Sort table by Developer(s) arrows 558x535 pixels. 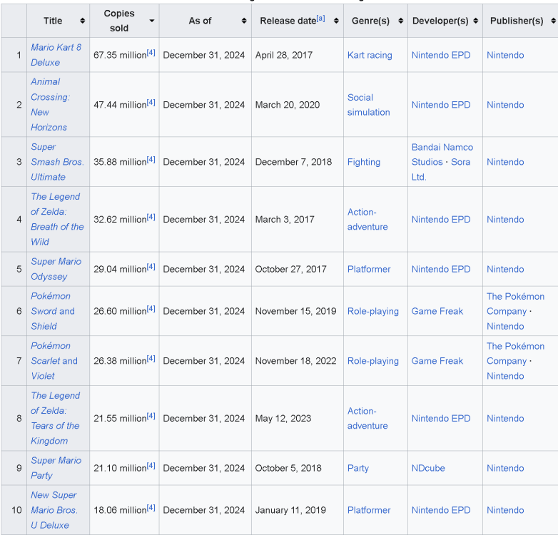(x=476, y=21)
